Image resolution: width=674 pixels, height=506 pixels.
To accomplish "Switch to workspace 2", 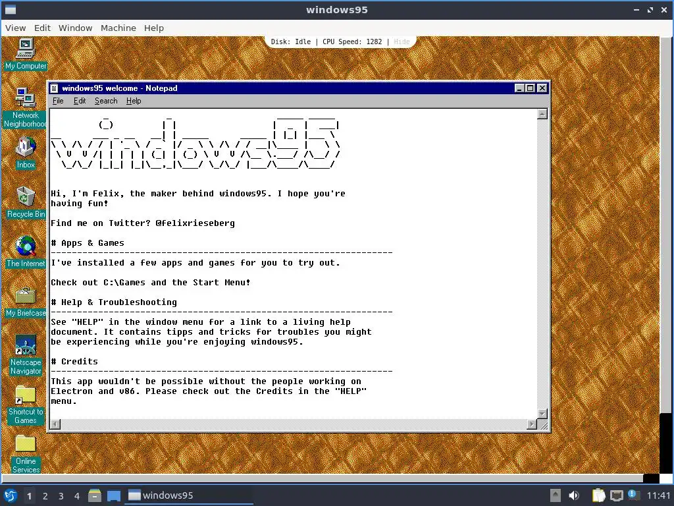I will [45, 496].
